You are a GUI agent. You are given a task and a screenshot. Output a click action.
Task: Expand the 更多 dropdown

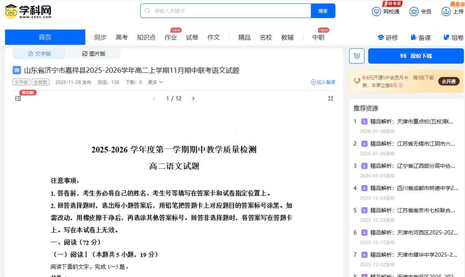click(155, 82)
